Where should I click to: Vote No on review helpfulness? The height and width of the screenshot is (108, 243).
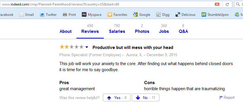(x=146, y=98)
